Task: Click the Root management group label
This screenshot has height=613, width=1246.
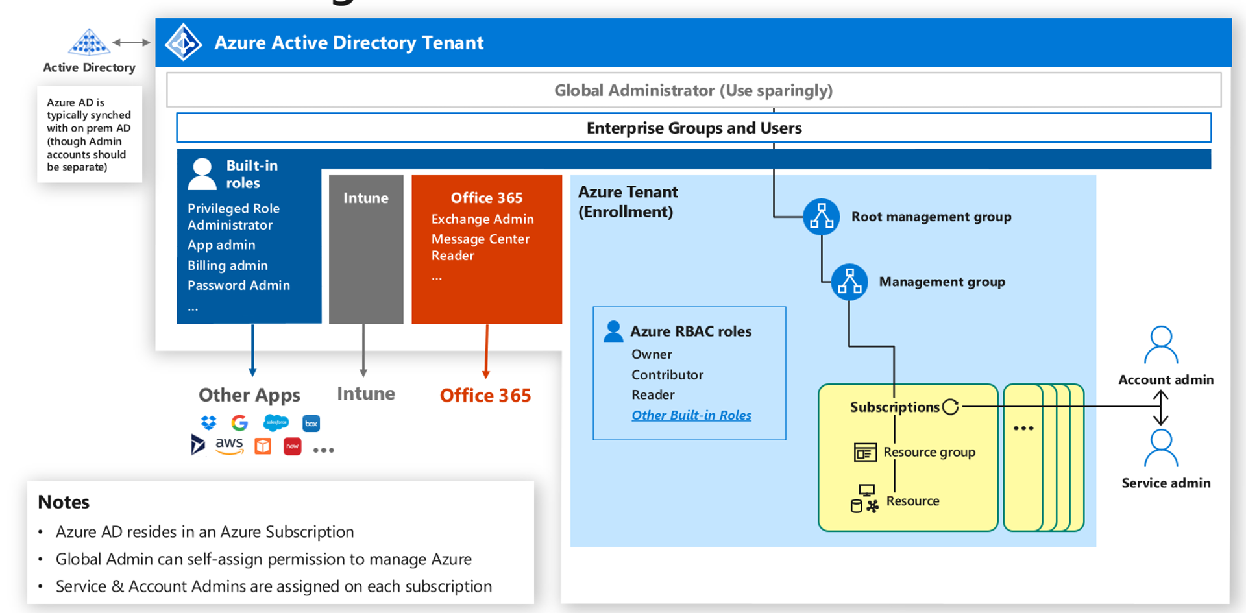Action: (931, 217)
